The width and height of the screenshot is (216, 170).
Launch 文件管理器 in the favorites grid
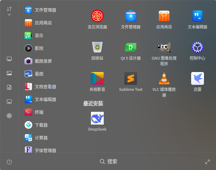pyautogui.click(x=131, y=19)
